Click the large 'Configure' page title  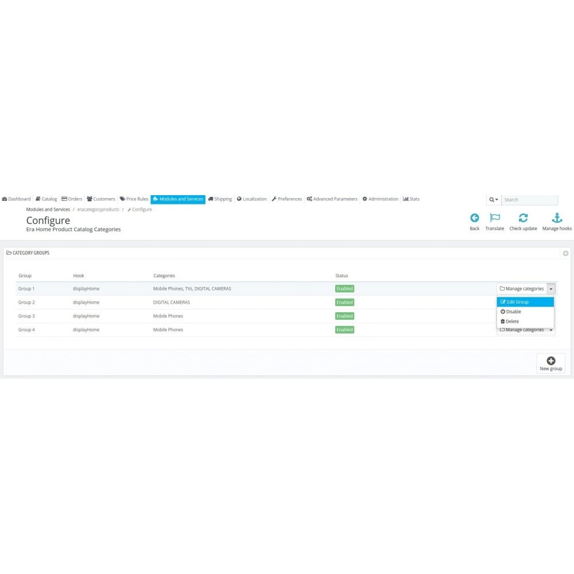pyautogui.click(x=48, y=220)
